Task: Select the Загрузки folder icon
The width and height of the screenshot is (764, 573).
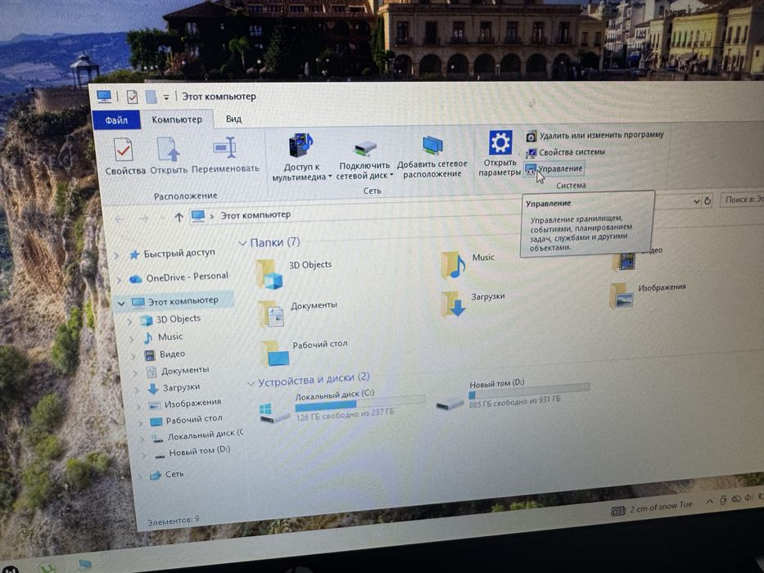Action: click(x=452, y=305)
